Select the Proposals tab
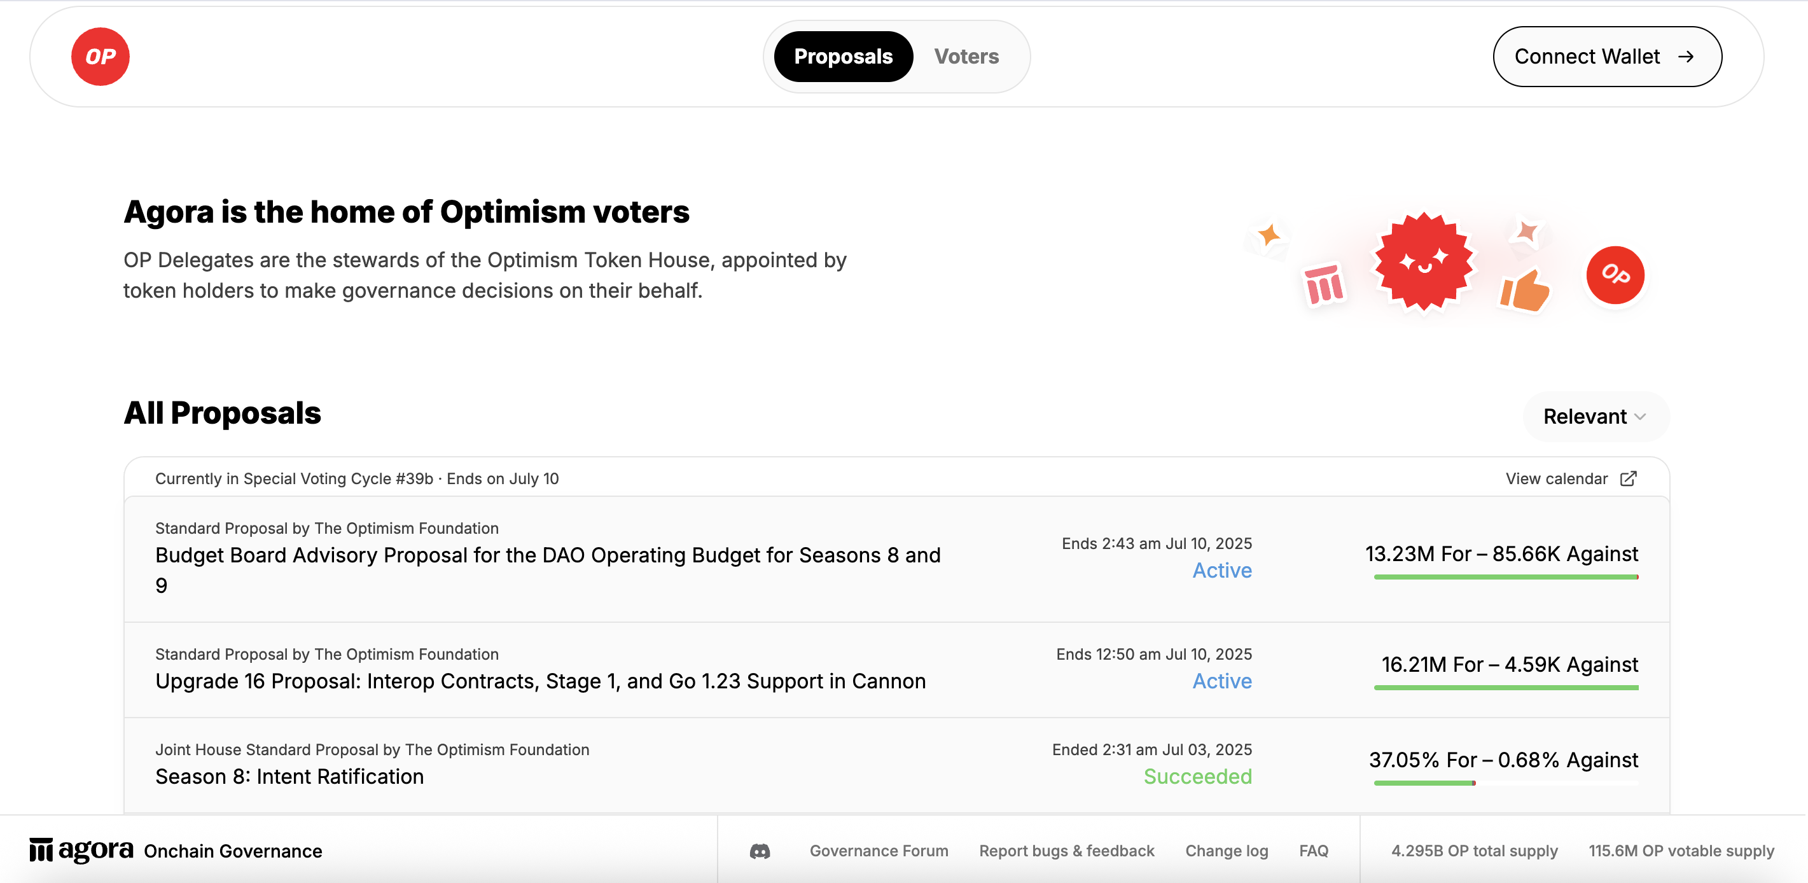This screenshot has height=883, width=1808. click(843, 57)
